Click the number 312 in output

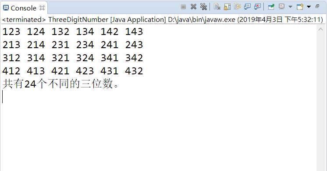click(11, 58)
